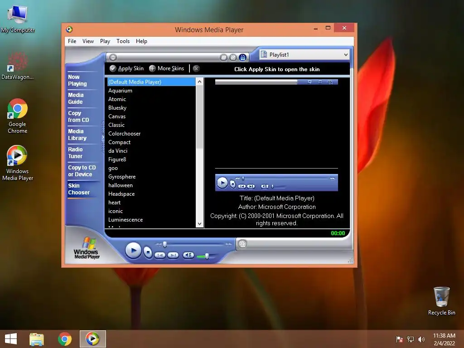Click the taskbar volume speaker icon
The width and height of the screenshot is (464, 348).
[x=421, y=339]
